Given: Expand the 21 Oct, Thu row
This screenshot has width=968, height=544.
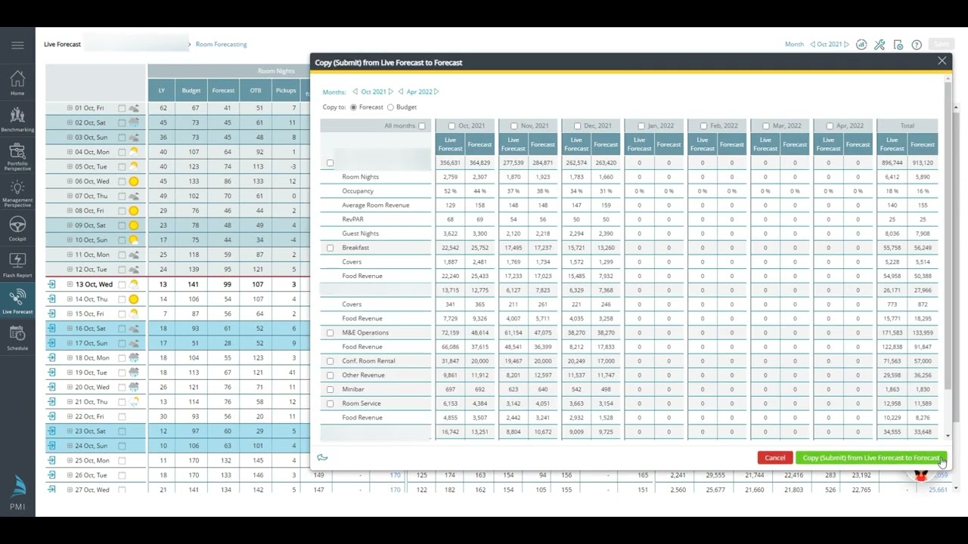Looking at the screenshot, I should click(70, 402).
